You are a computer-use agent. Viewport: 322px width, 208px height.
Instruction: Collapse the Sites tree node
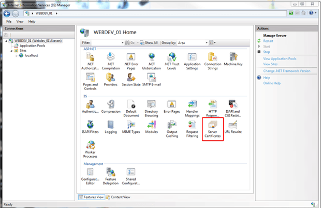(11, 51)
